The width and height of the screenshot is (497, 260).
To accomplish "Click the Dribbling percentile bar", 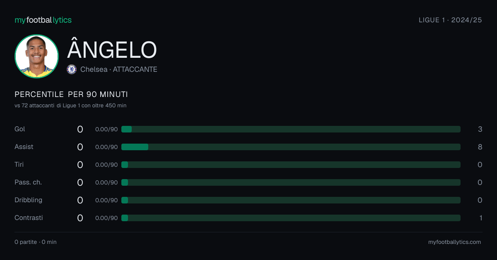I will pyautogui.click(x=291, y=200).
